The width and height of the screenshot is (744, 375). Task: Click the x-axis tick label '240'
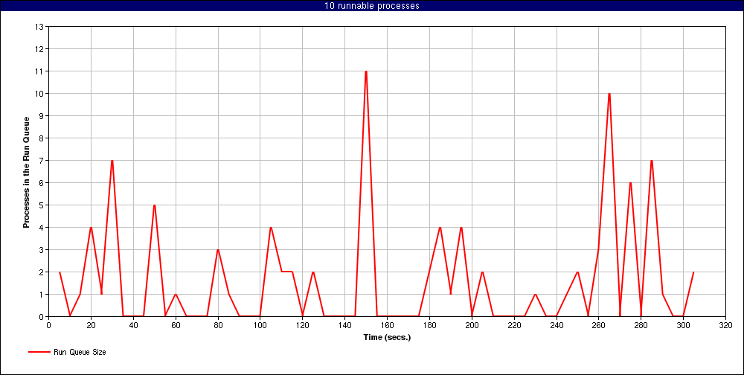[556, 326]
